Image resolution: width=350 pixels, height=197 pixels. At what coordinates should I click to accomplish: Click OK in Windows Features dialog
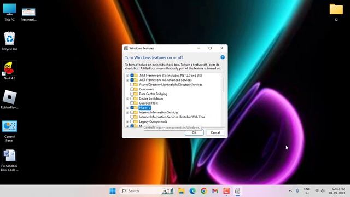click(x=194, y=132)
